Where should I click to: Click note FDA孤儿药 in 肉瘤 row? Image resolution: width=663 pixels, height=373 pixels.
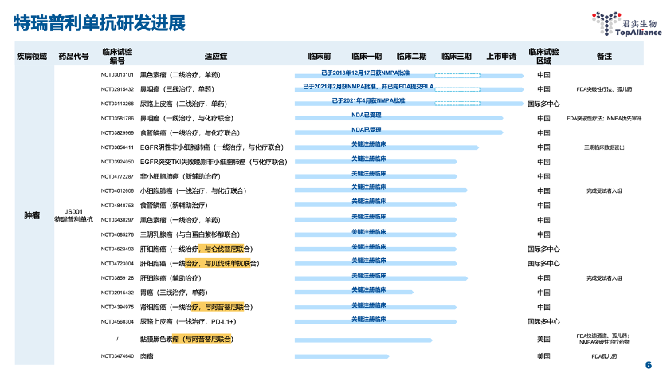pos(604,356)
